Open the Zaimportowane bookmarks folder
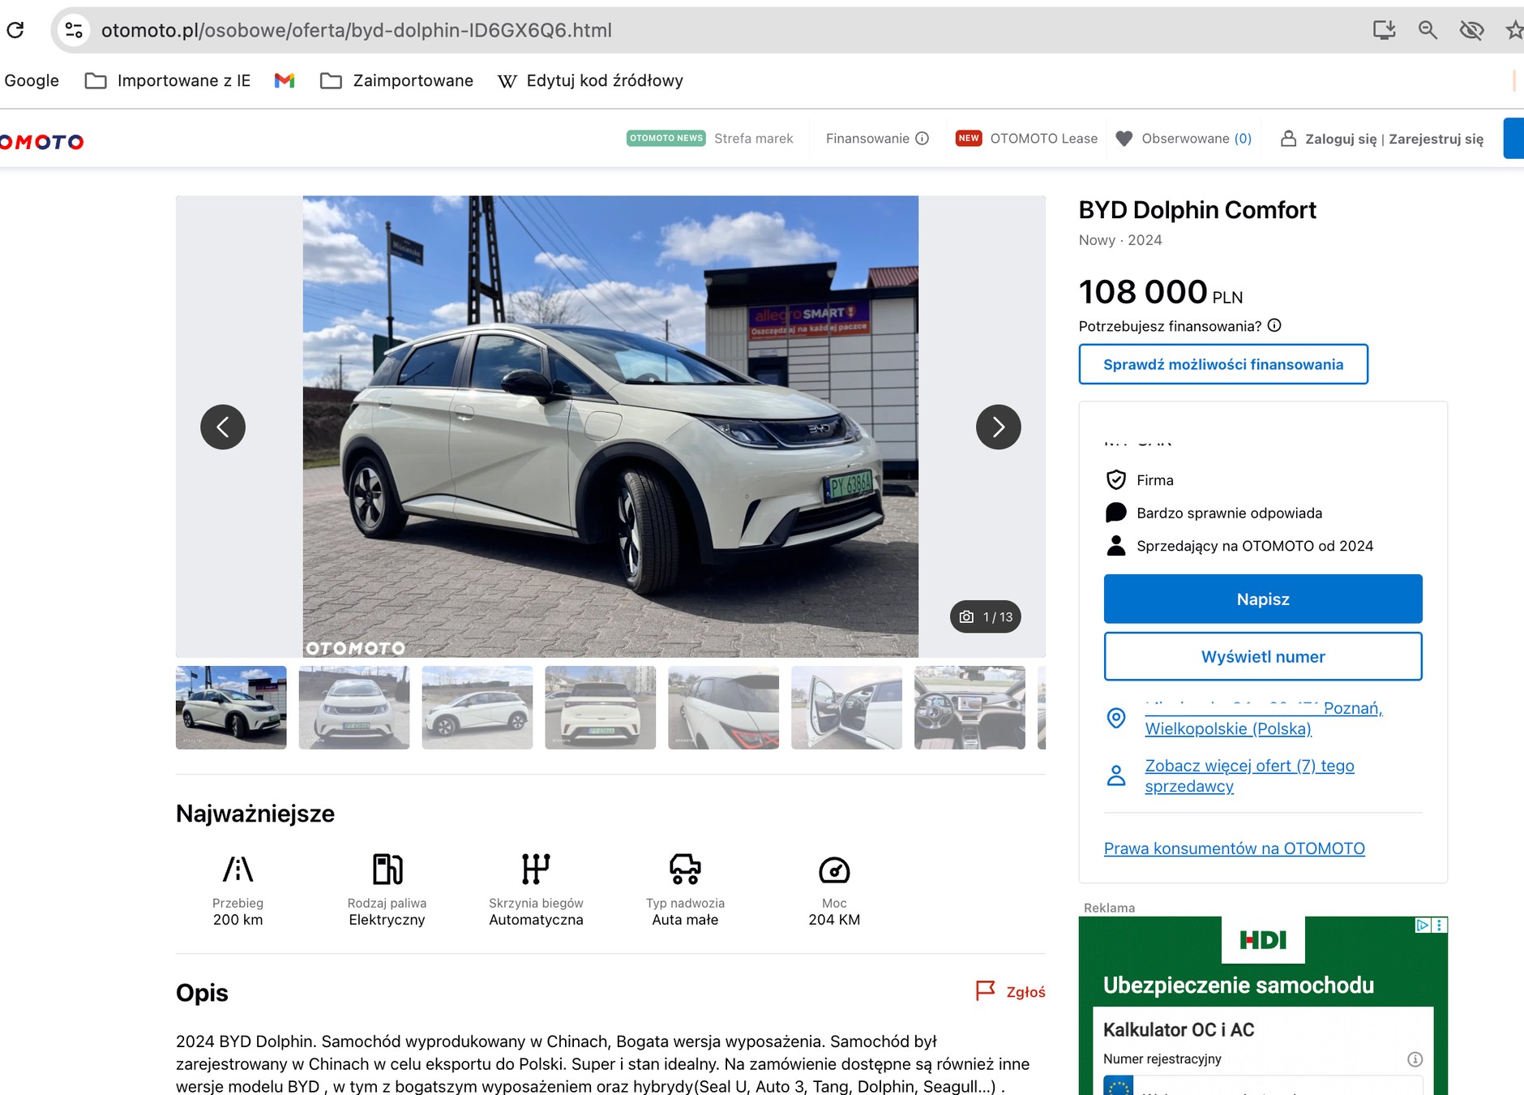This screenshot has height=1095, width=1524. click(x=396, y=80)
